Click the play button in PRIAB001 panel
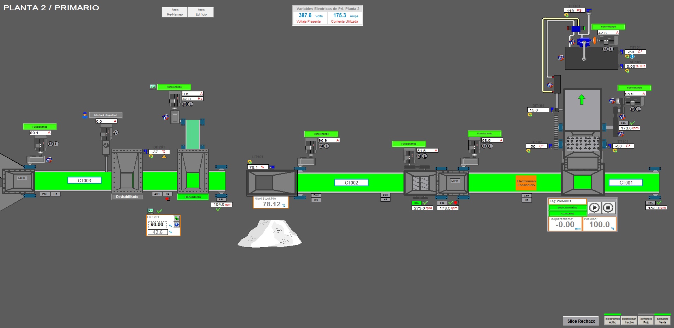674x328 pixels. [x=594, y=208]
